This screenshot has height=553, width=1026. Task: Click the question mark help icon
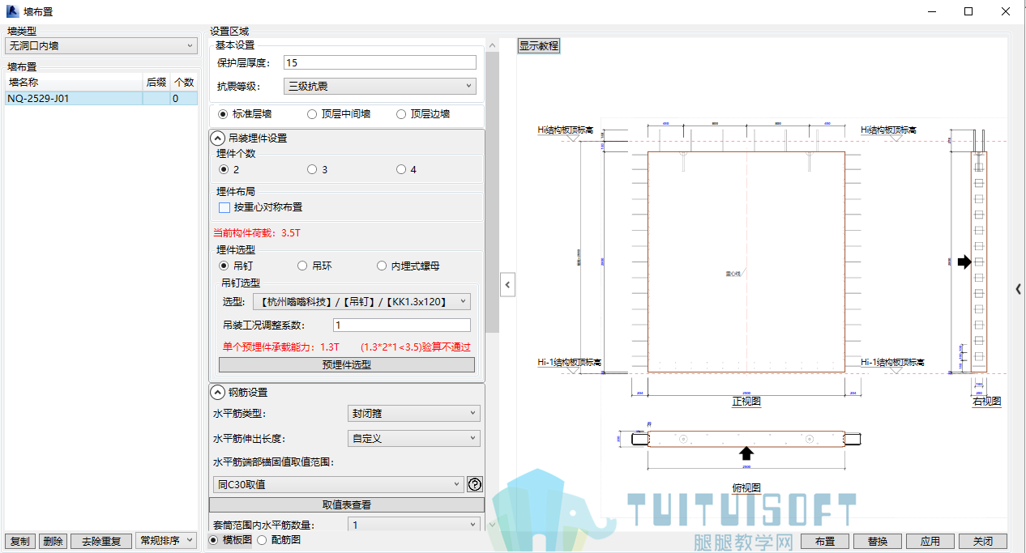point(476,484)
